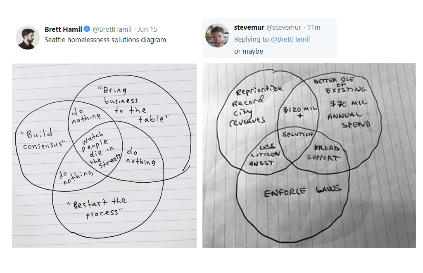Click the 'Seattle homelessness solutions diagram' tweet text
This screenshot has height=273, width=423.
point(105,40)
